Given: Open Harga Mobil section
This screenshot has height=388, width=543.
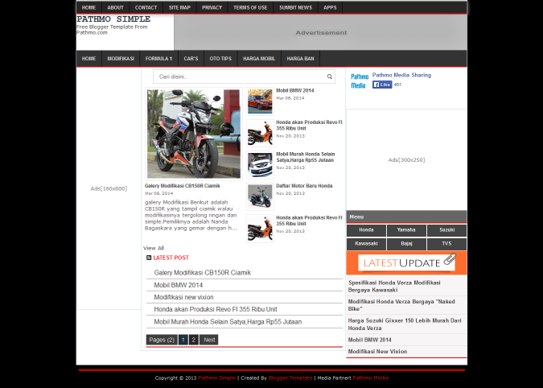Looking at the screenshot, I should pos(259,59).
